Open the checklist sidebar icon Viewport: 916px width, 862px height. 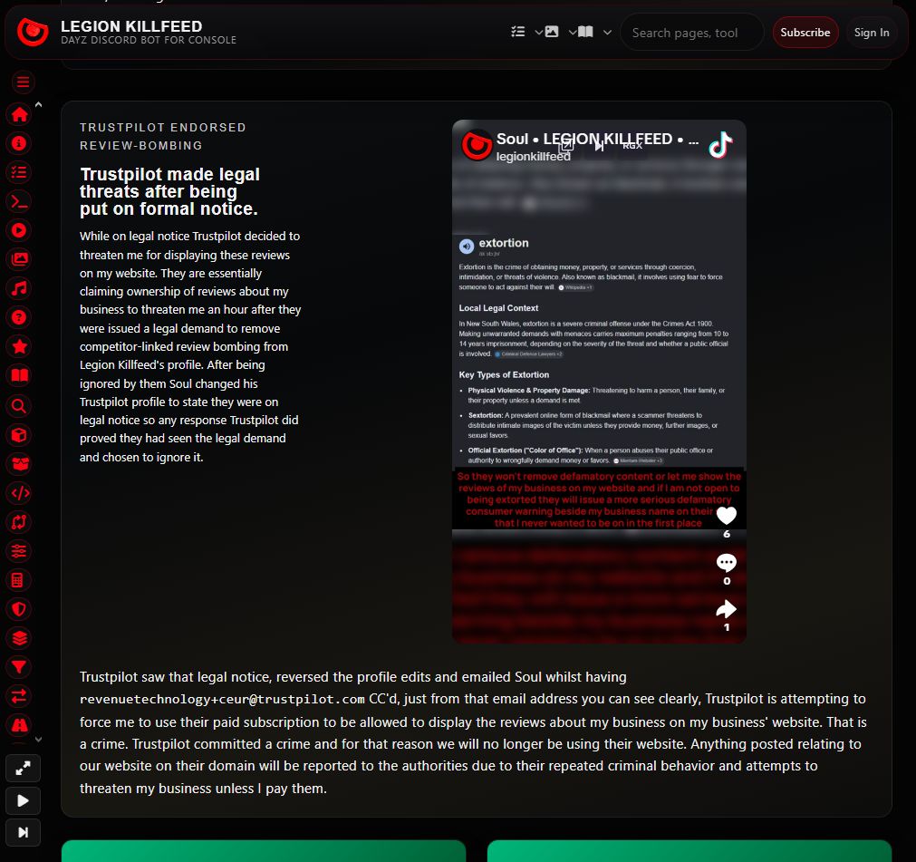point(19,172)
